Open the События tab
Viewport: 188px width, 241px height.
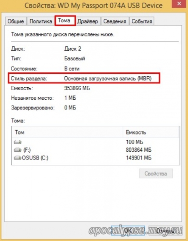(142, 21)
